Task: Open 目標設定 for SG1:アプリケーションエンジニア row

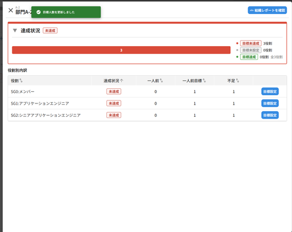Action: (x=270, y=103)
